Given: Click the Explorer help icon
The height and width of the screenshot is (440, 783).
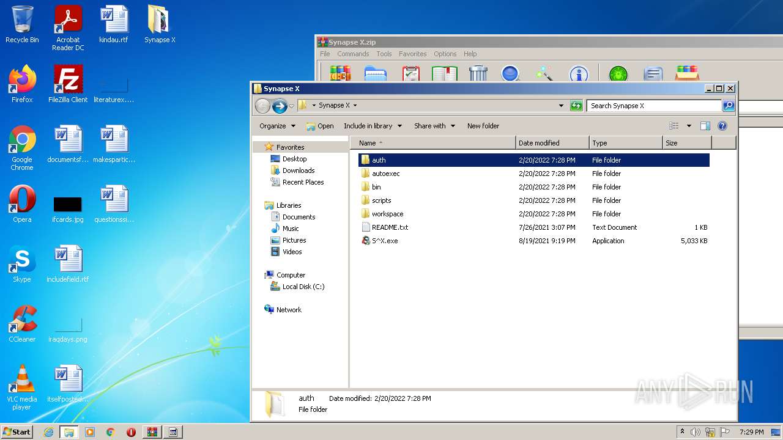Looking at the screenshot, I should [x=722, y=126].
